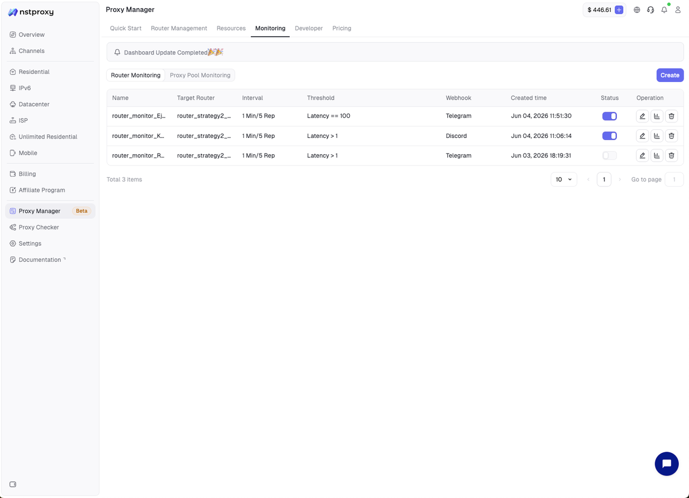Open Proxy Manager in sidebar

point(50,211)
